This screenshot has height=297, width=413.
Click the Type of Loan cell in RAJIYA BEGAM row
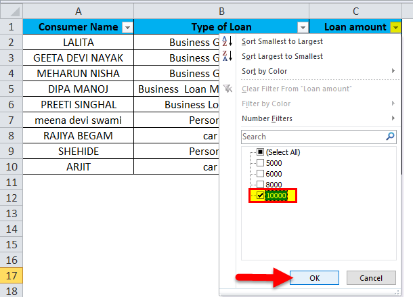pyautogui.click(x=177, y=135)
